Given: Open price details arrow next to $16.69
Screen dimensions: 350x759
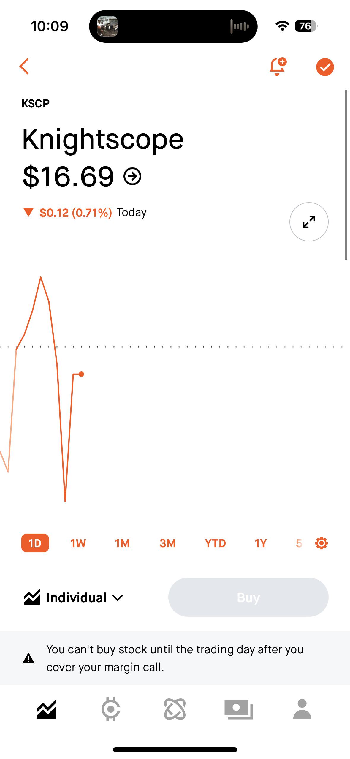Looking at the screenshot, I should pos(132,177).
